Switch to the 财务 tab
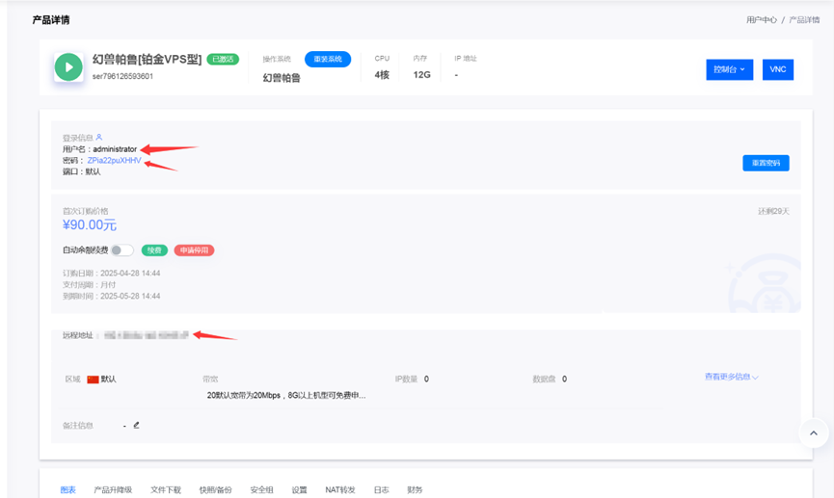This screenshot has height=498, width=834. click(415, 490)
